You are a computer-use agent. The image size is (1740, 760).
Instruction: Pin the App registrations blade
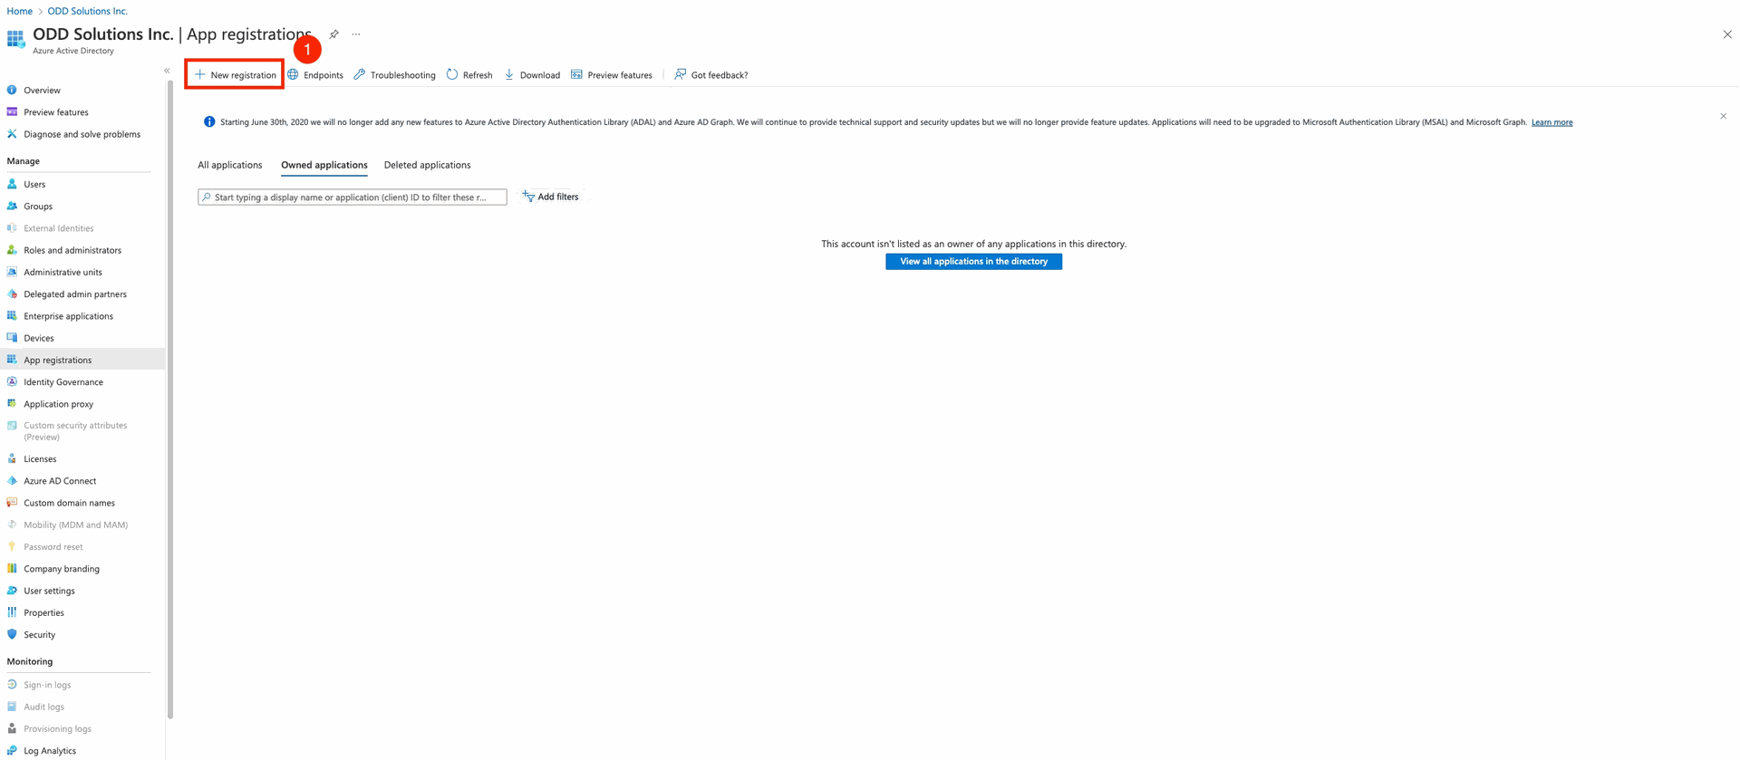tap(333, 34)
